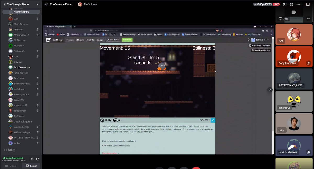Open Dashboard in the itch.io header
This screenshot has height=169, width=314.
(58, 40)
